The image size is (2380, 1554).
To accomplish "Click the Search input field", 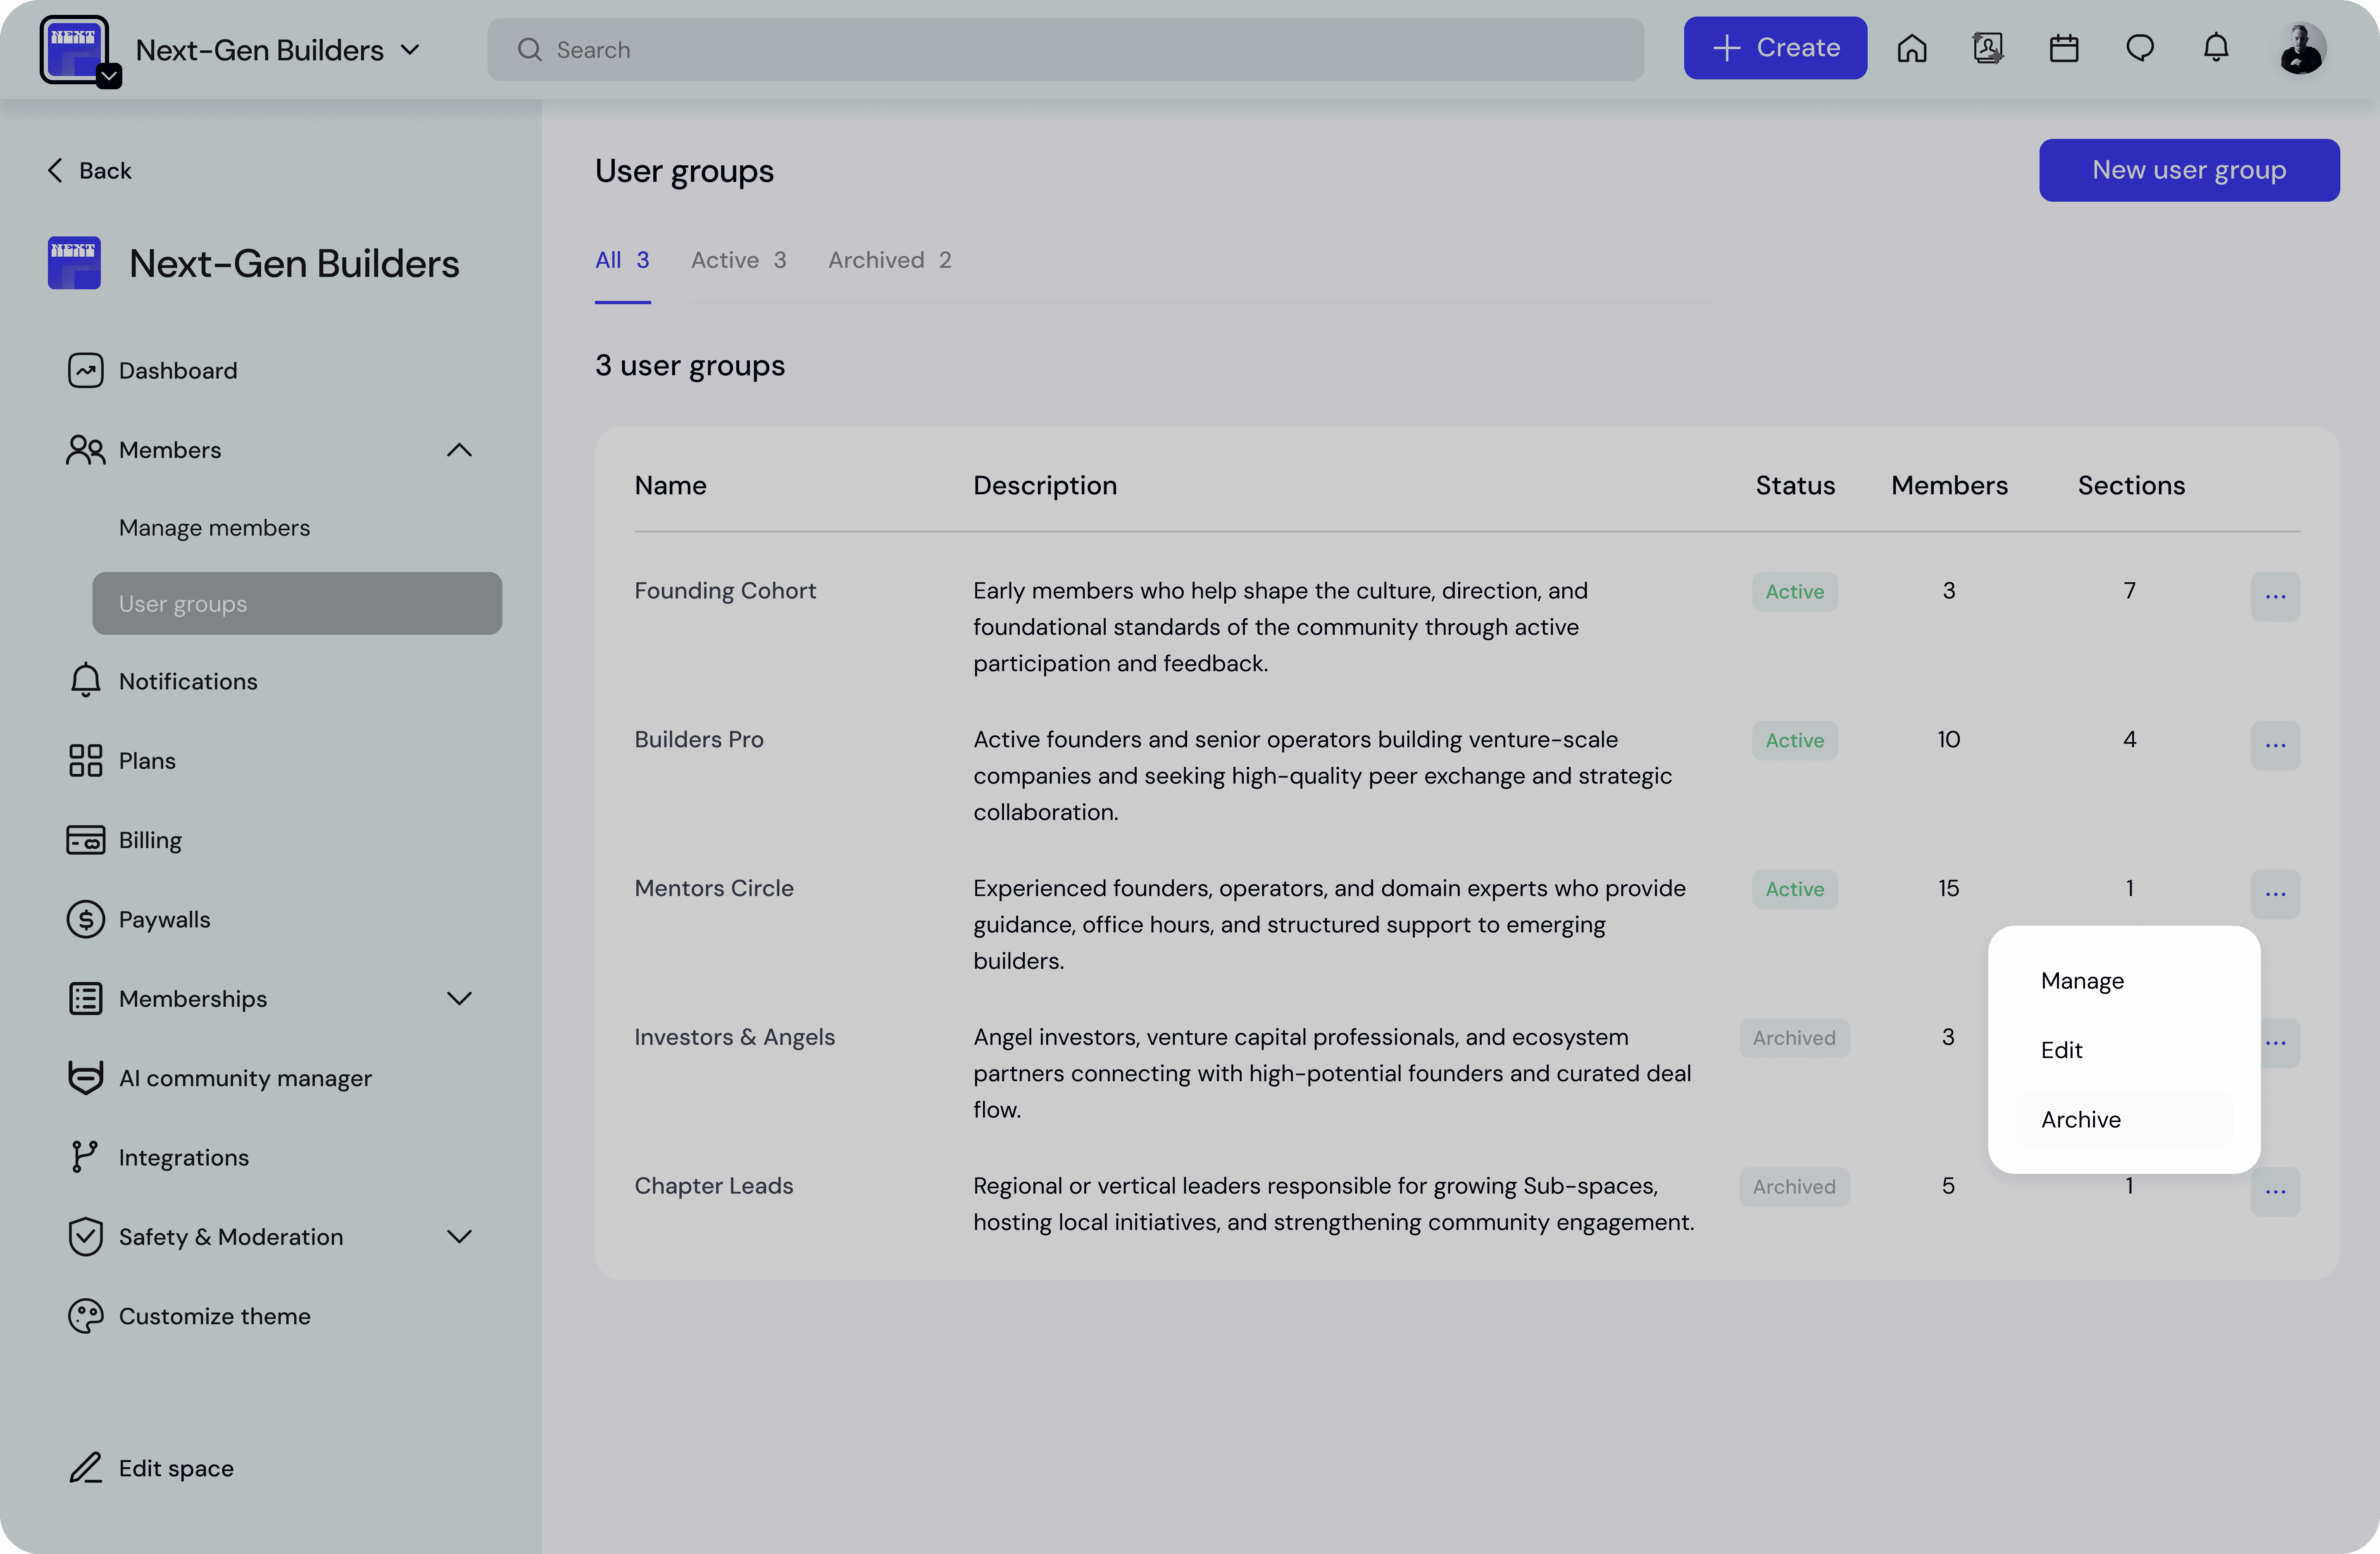I will pos(1065,50).
